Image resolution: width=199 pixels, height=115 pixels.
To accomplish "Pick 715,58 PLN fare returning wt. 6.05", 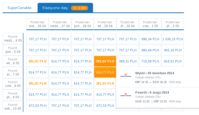I will (150, 61).
